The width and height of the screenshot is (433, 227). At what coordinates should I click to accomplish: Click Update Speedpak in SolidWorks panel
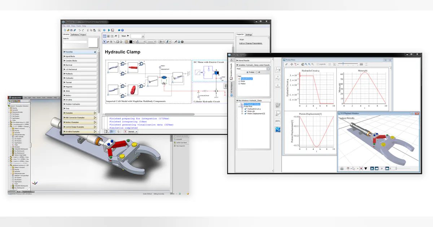coord(181,143)
